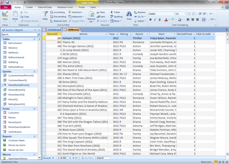The image size is (229, 164).
Task: Toggle Underline formatting
Action: coord(159,19)
